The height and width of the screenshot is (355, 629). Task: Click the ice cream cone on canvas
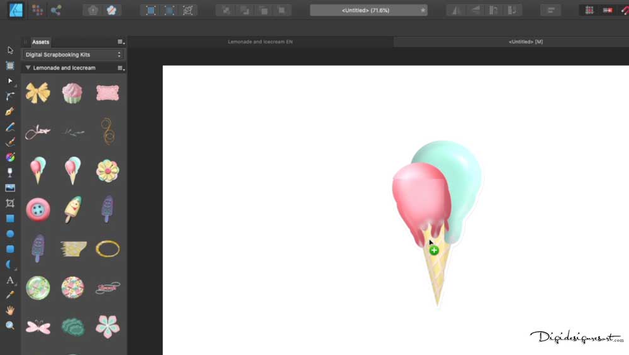437,224
